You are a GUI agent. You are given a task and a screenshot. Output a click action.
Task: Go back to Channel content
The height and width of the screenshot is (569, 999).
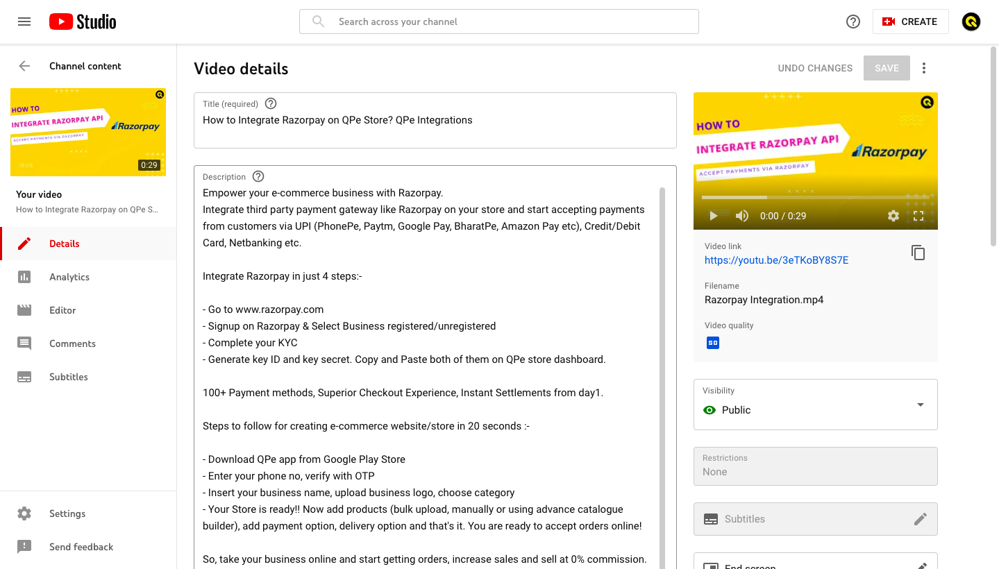24,66
